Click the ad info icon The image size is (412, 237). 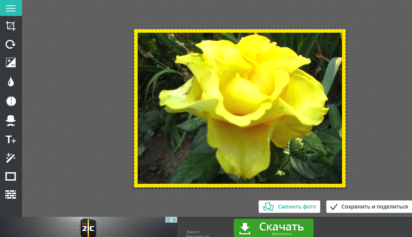pyautogui.click(x=168, y=220)
